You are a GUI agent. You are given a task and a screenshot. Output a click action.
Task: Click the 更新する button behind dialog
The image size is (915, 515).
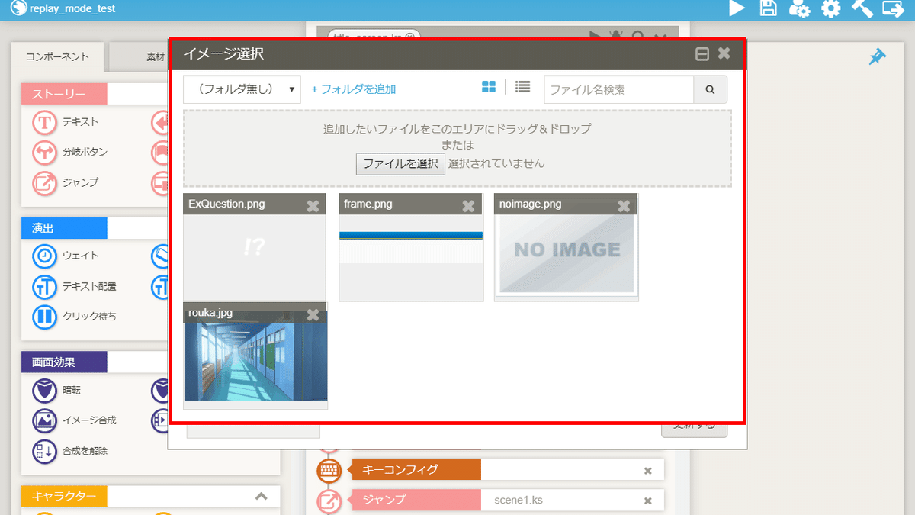pos(694,426)
